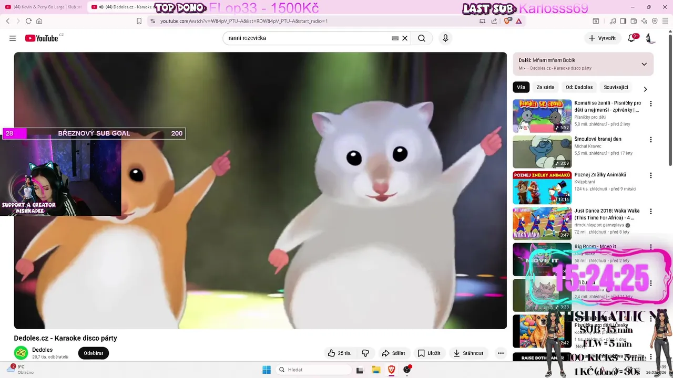Open the Brave Shields lion icon

[507, 21]
